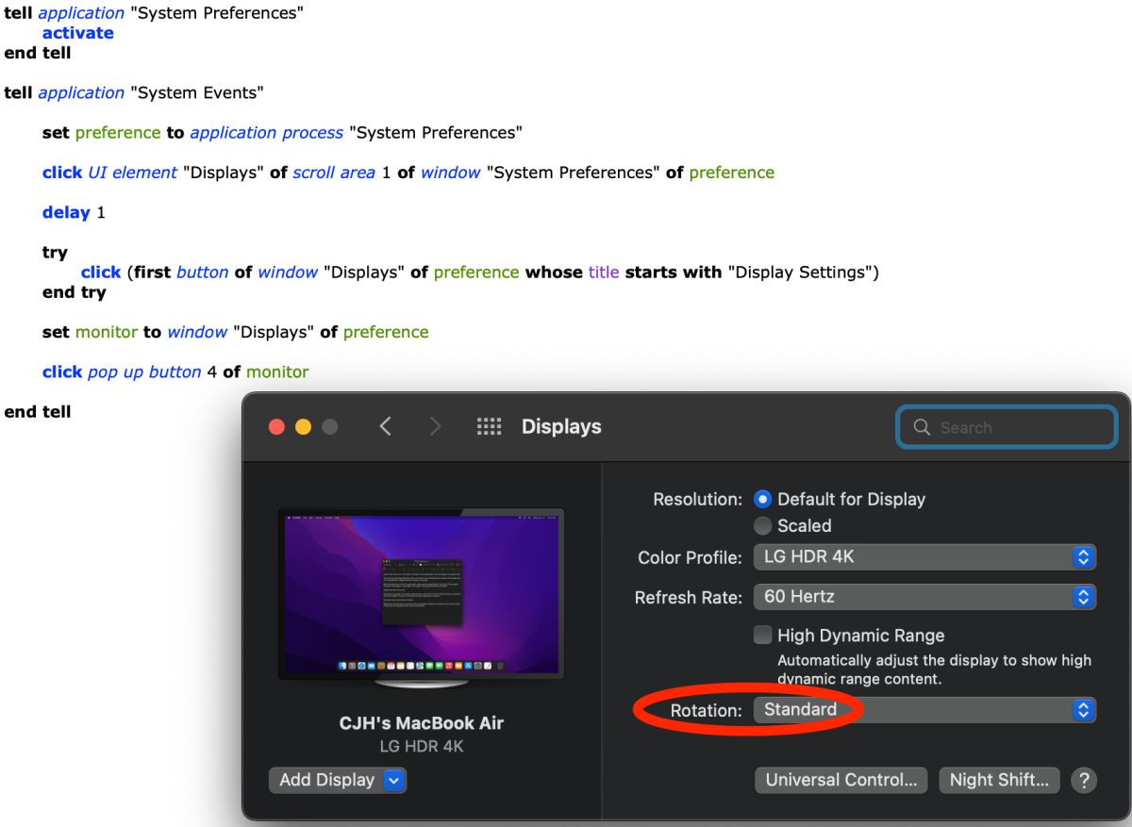Show all preferences grid icon

click(489, 426)
